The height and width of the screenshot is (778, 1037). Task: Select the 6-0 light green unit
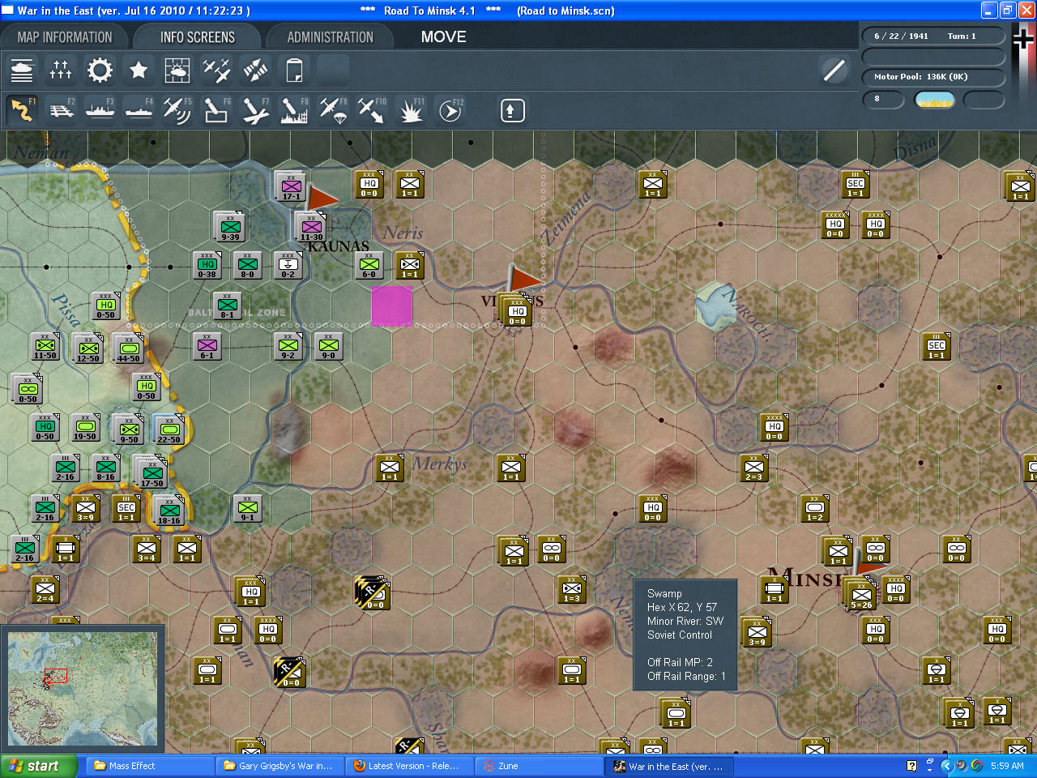(369, 266)
